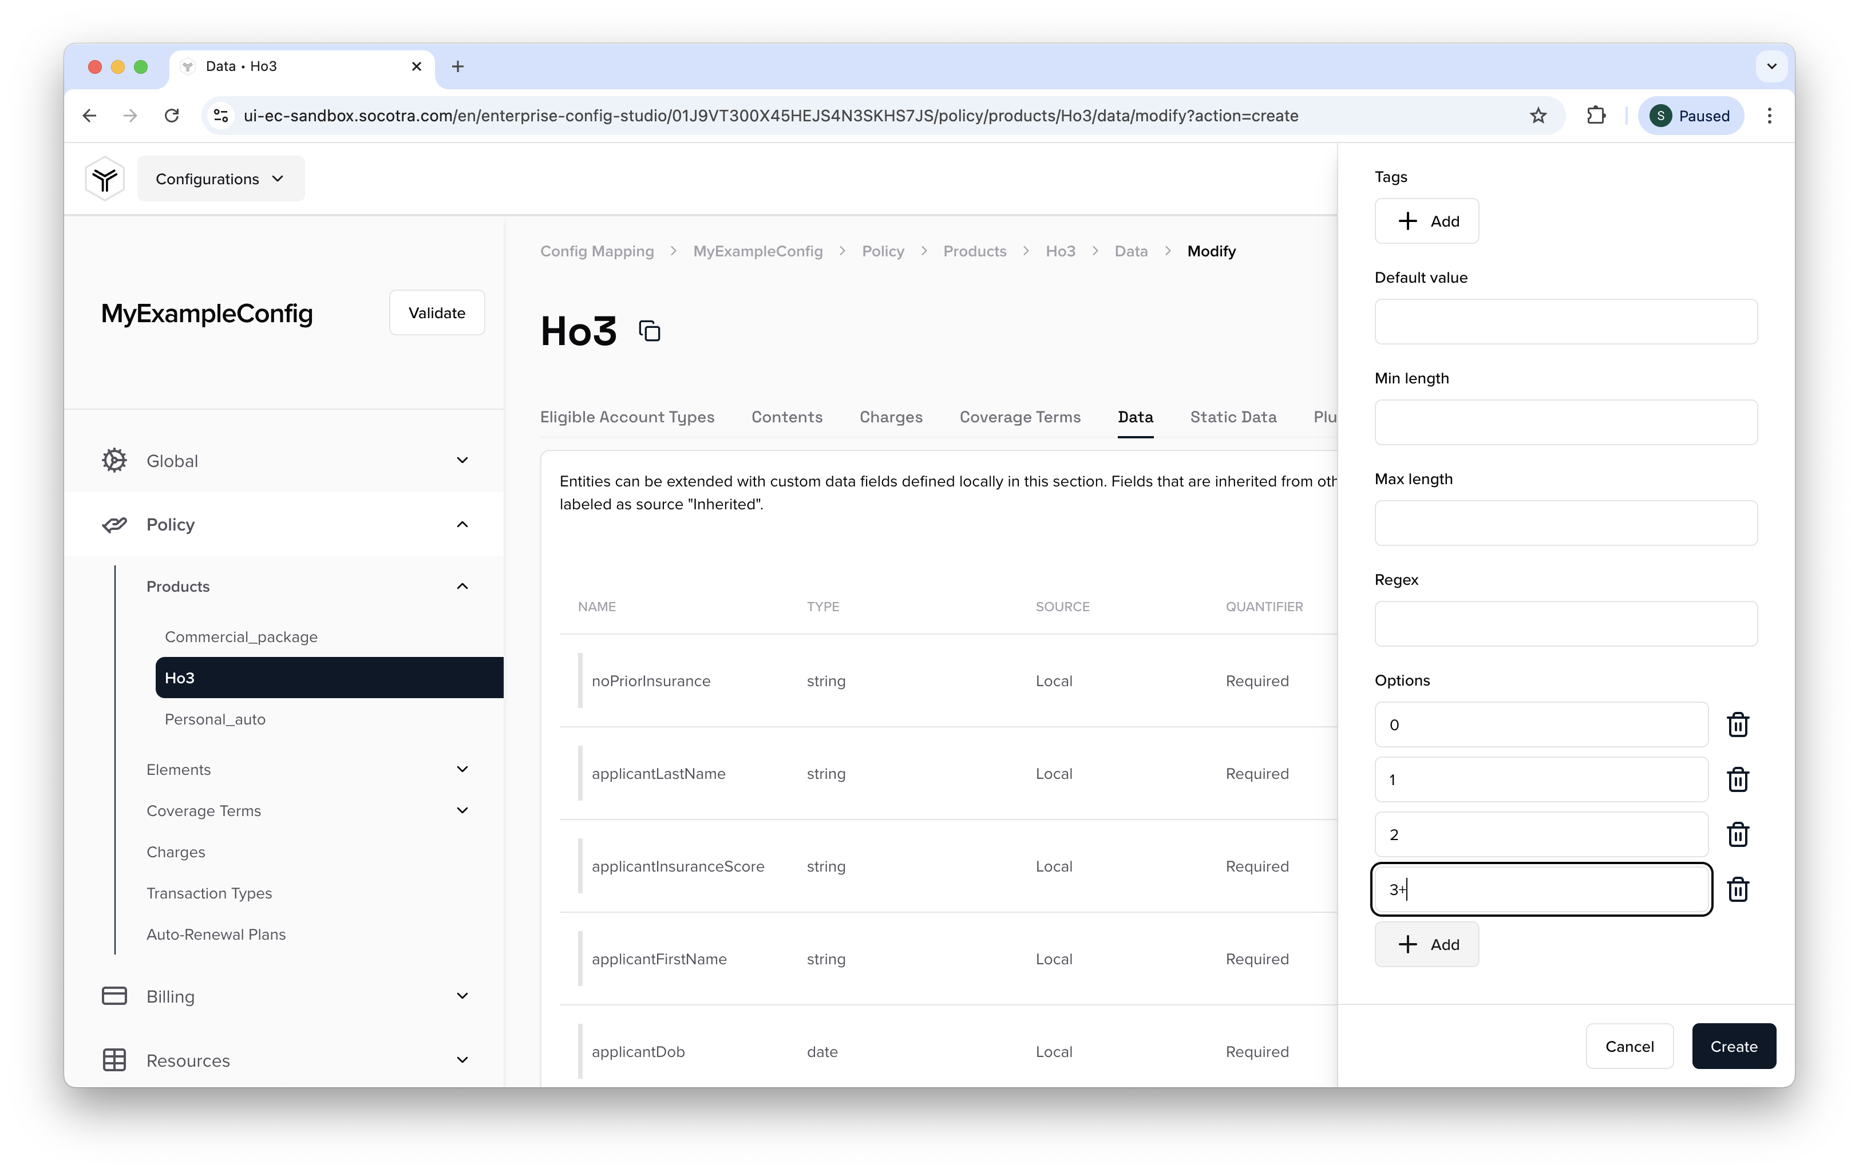1859x1172 pixels.
Task: Switch to the Static Data tab
Action: pos(1231,416)
